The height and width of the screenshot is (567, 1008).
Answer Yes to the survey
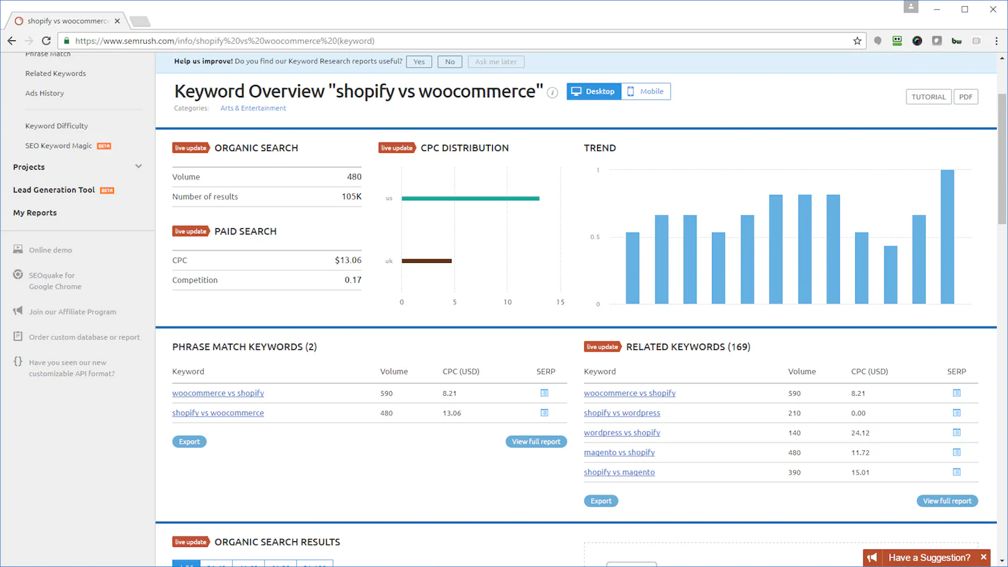[419, 62]
